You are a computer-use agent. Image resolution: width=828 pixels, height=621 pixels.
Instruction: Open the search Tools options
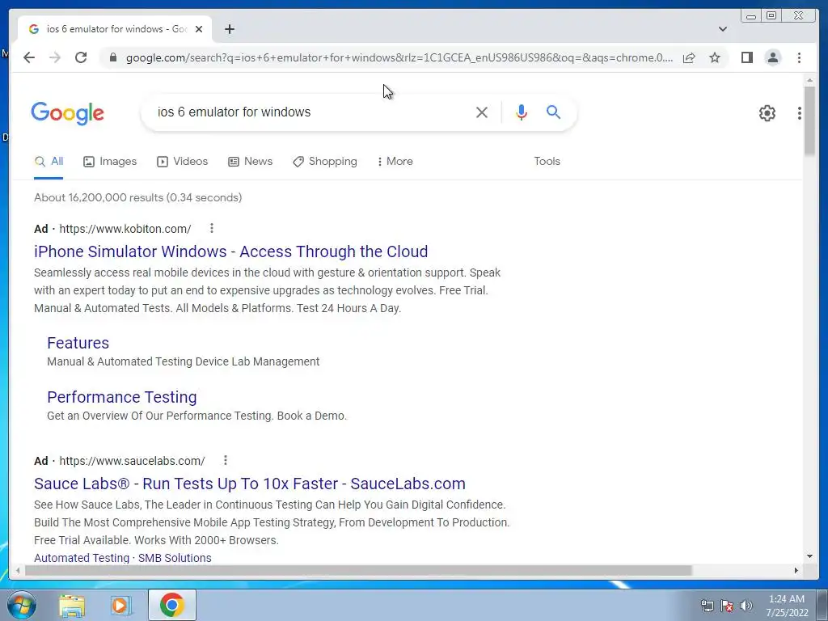[x=547, y=162]
